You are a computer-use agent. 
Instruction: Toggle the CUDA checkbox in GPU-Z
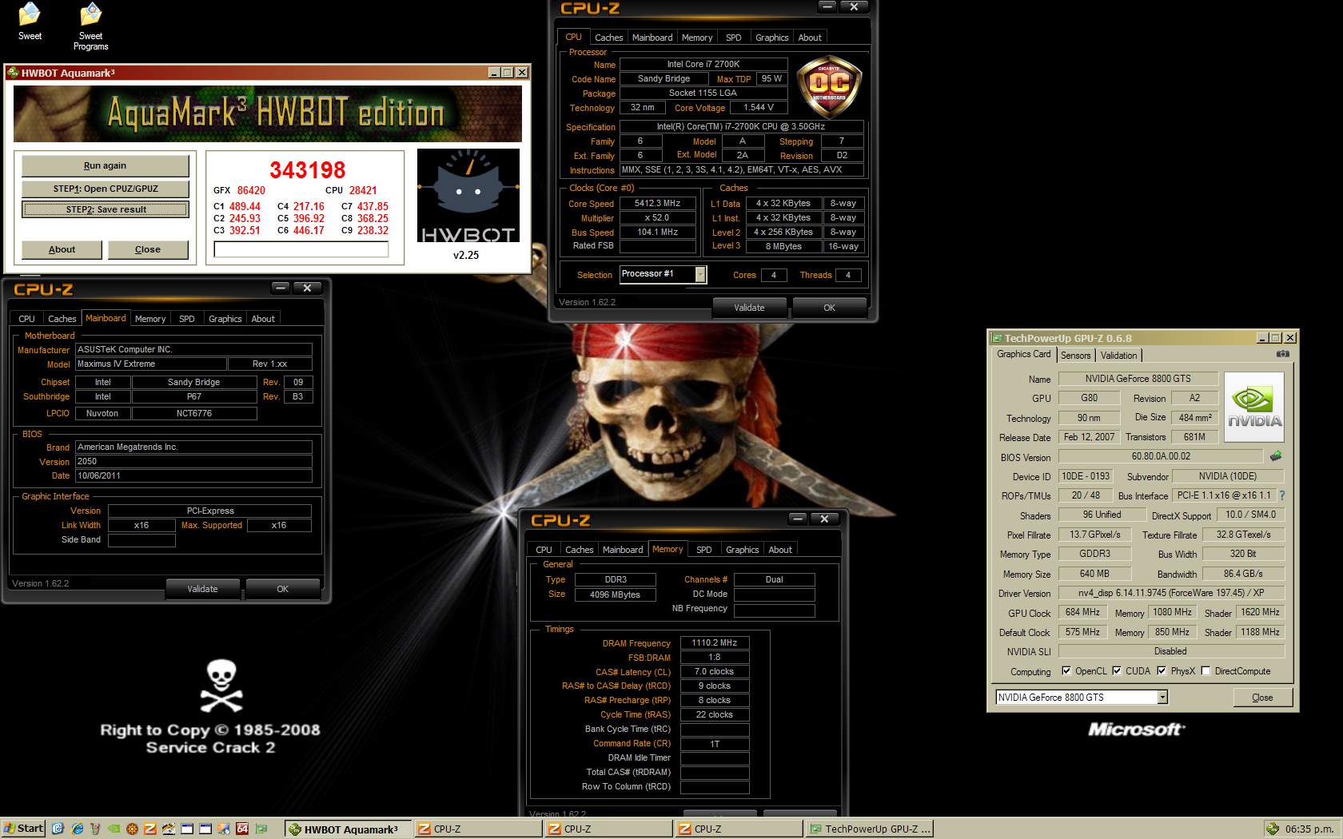click(1117, 671)
